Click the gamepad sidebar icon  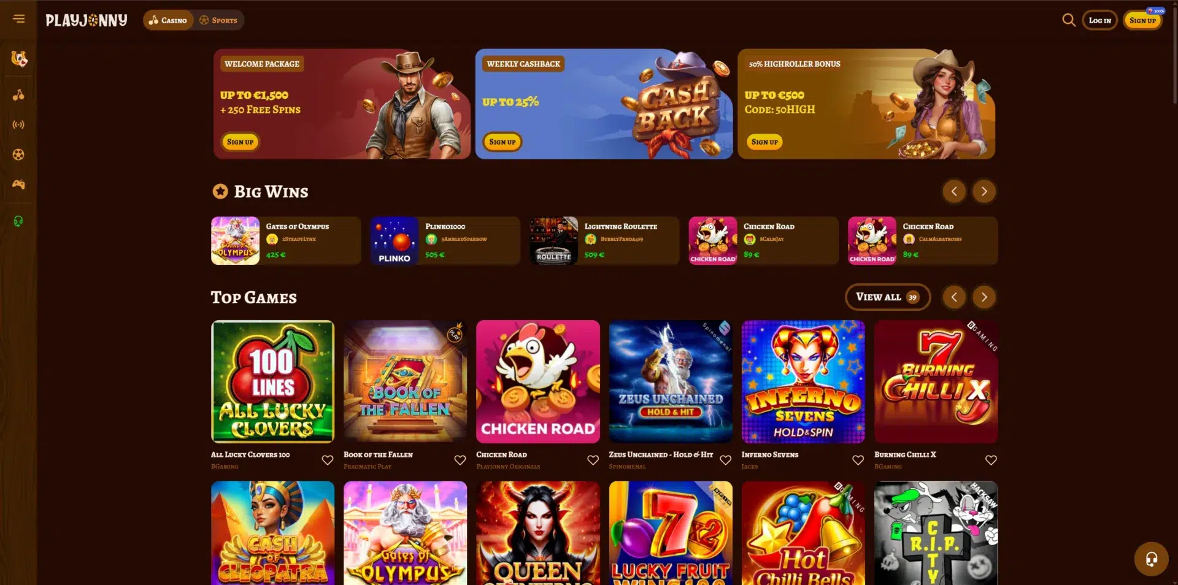point(18,185)
